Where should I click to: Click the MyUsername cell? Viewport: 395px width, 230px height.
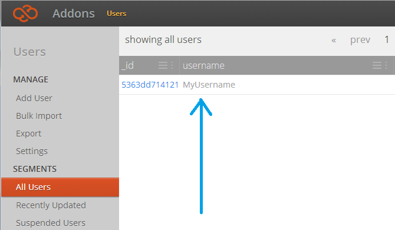pyautogui.click(x=209, y=85)
